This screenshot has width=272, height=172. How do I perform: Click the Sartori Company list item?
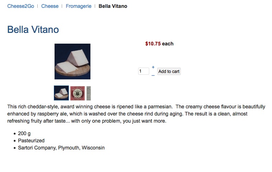[x=61, y=148]
